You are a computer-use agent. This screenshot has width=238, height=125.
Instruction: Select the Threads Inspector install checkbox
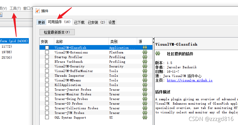47,75
